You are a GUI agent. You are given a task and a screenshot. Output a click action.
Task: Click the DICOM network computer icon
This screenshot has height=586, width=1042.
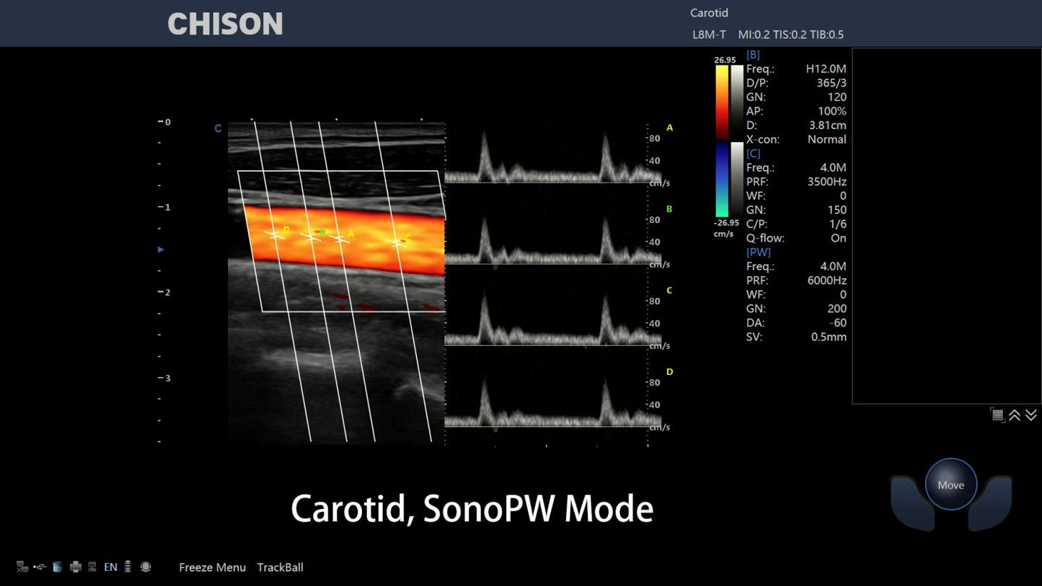(92, 567)
